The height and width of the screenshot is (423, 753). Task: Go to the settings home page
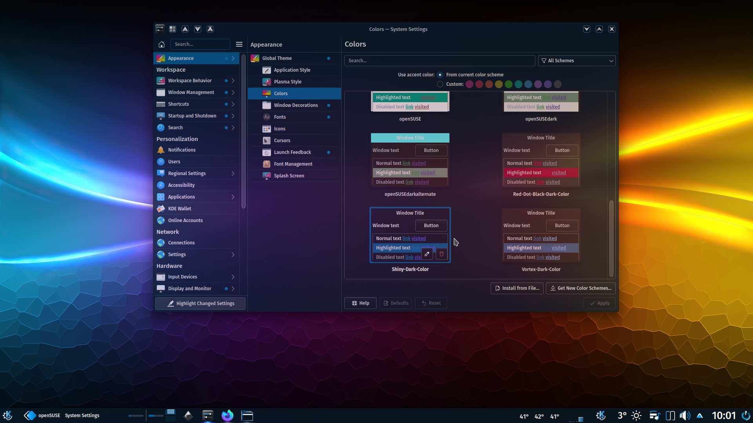coord(162,44)
